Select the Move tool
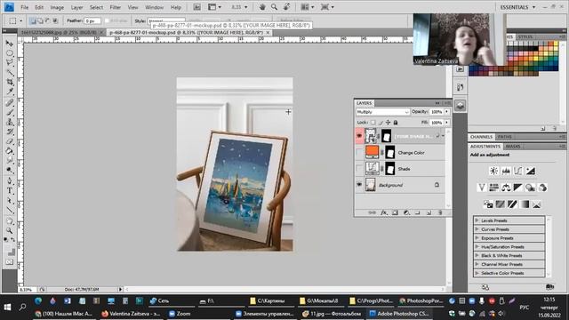Screen dimensions: 569x320 10,44
